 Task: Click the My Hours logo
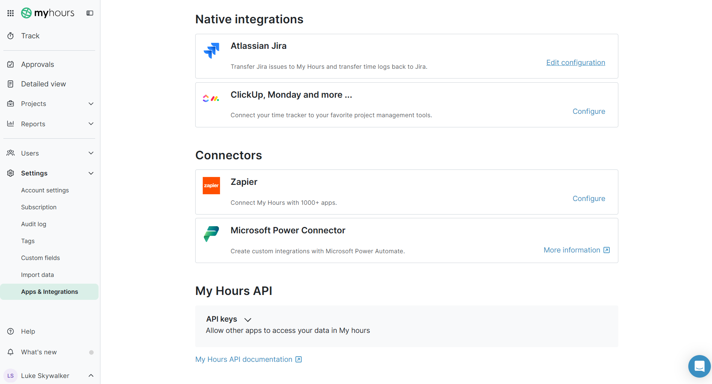(x=48, y=13)
